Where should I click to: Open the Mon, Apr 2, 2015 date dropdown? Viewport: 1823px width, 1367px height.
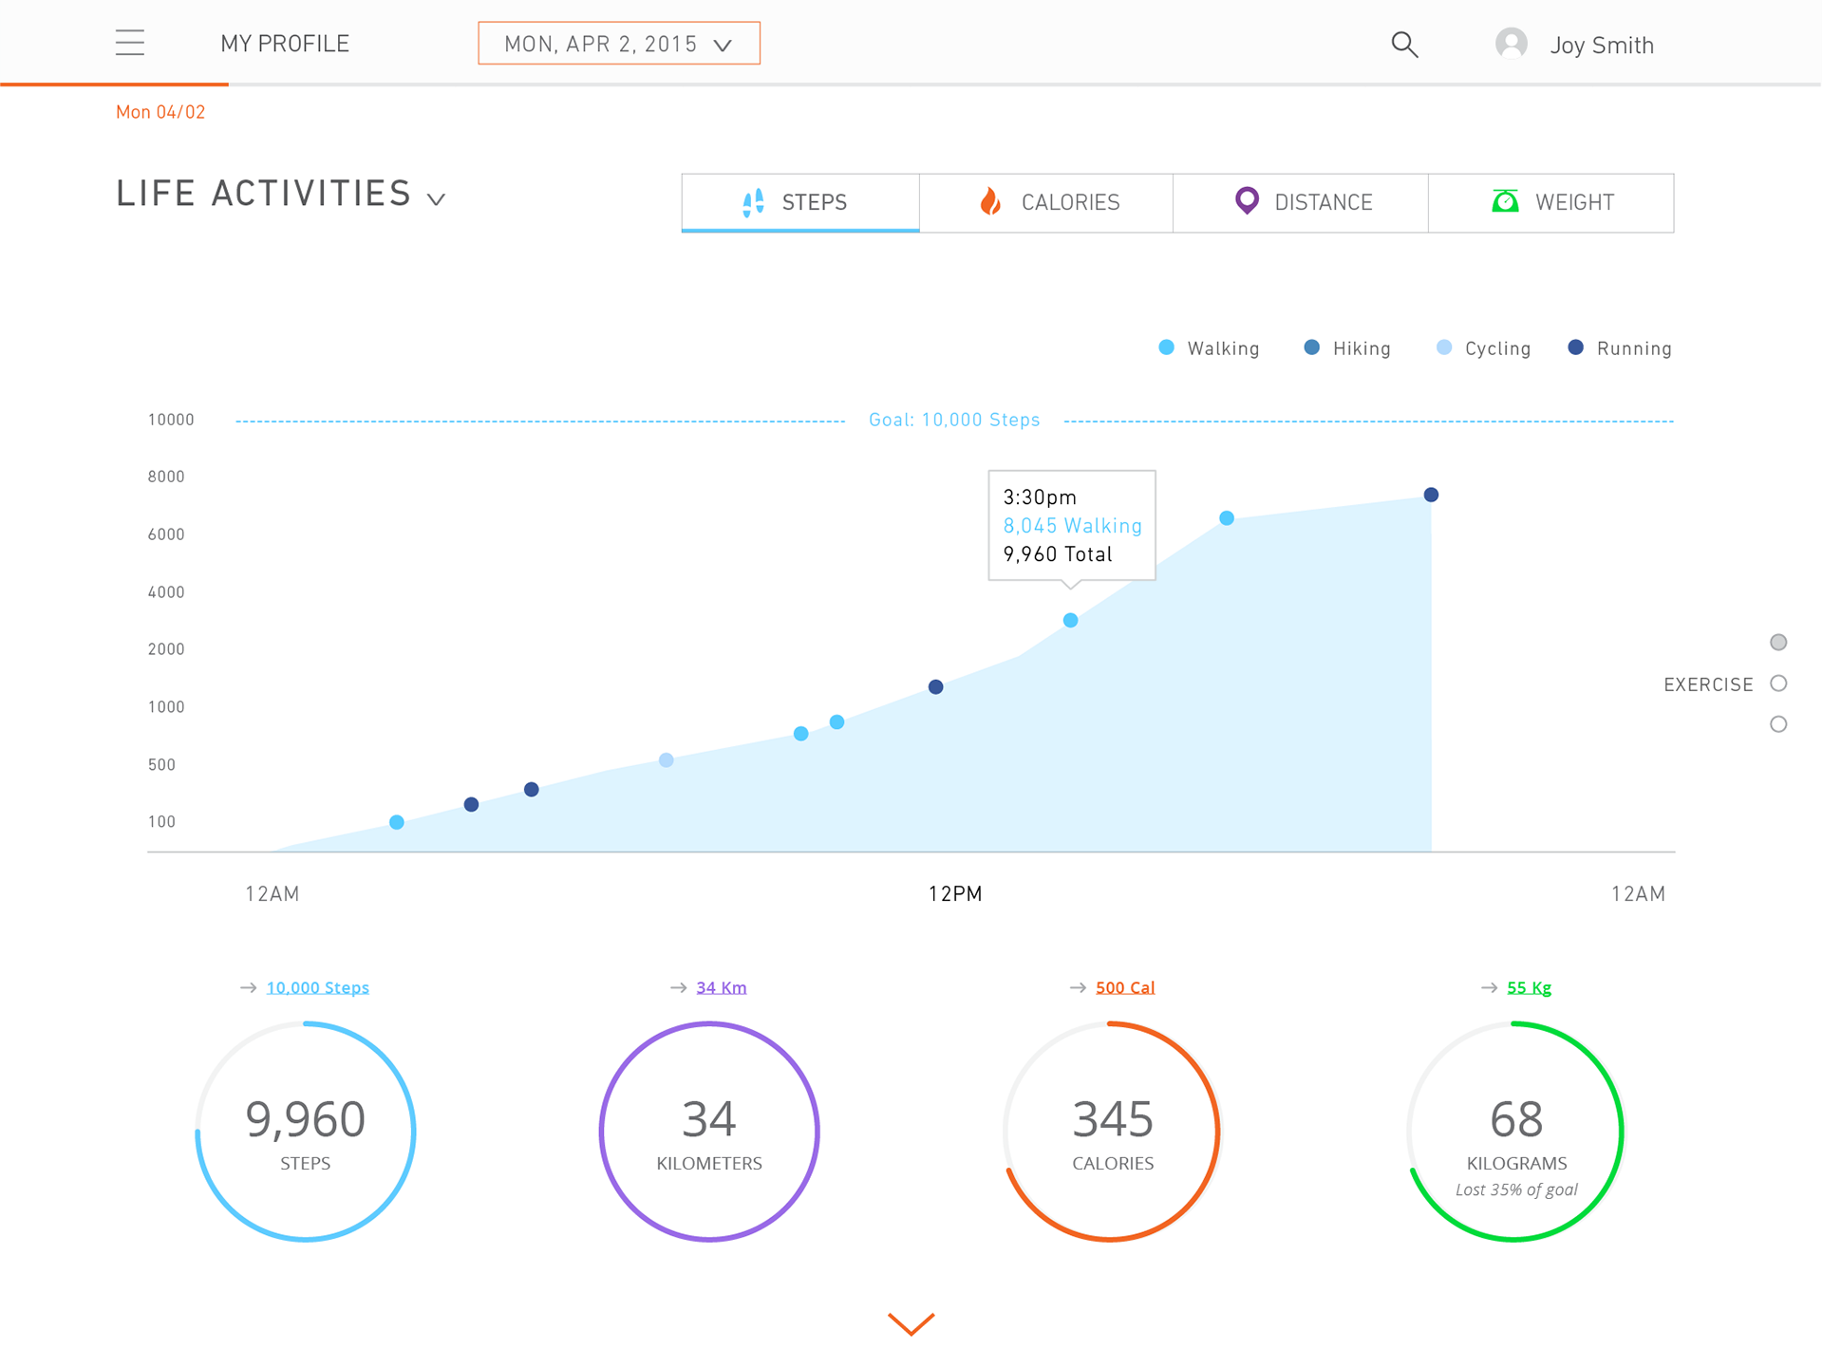[x=619, y=44]
